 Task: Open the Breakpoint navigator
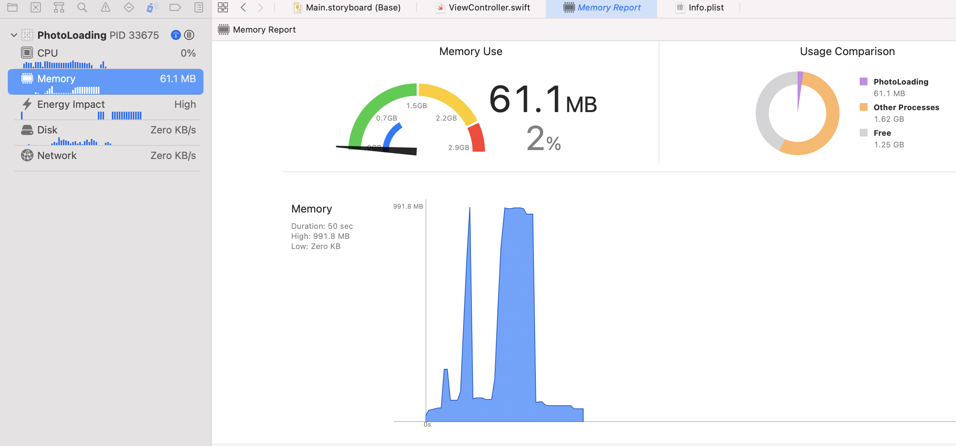click(x=176, y=7)
